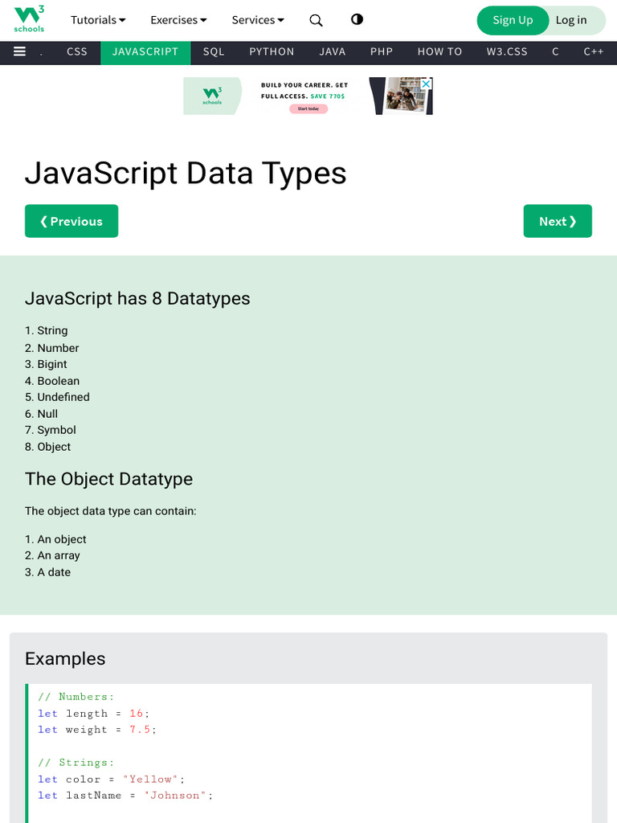Select the W3.CSS tab
Viewport: 617px width, 823px height.
coord(507,51)
